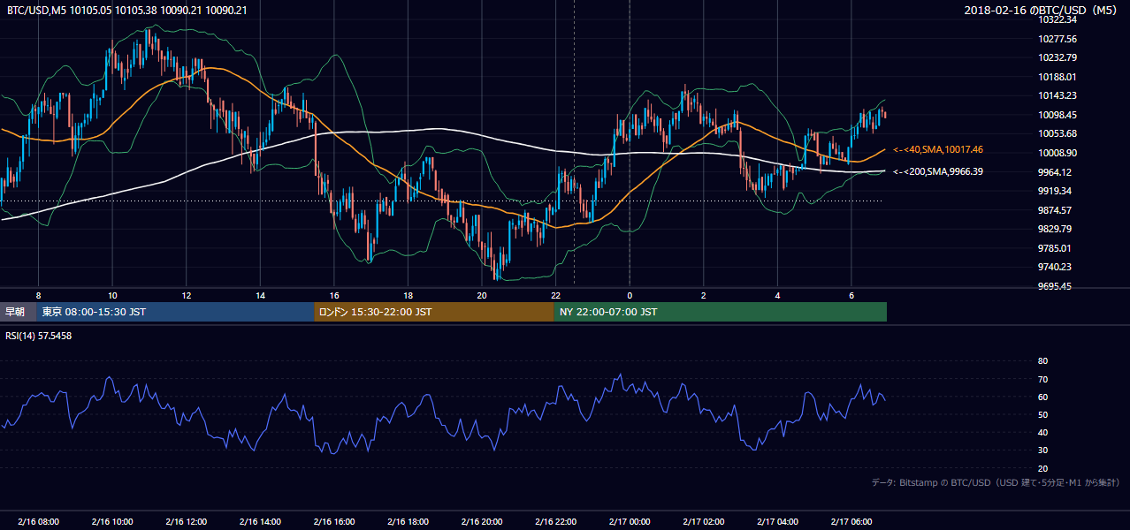The image size is (1130, 530).
Task: Click hour tick 6 under price chart
Action: click(851, 295)
